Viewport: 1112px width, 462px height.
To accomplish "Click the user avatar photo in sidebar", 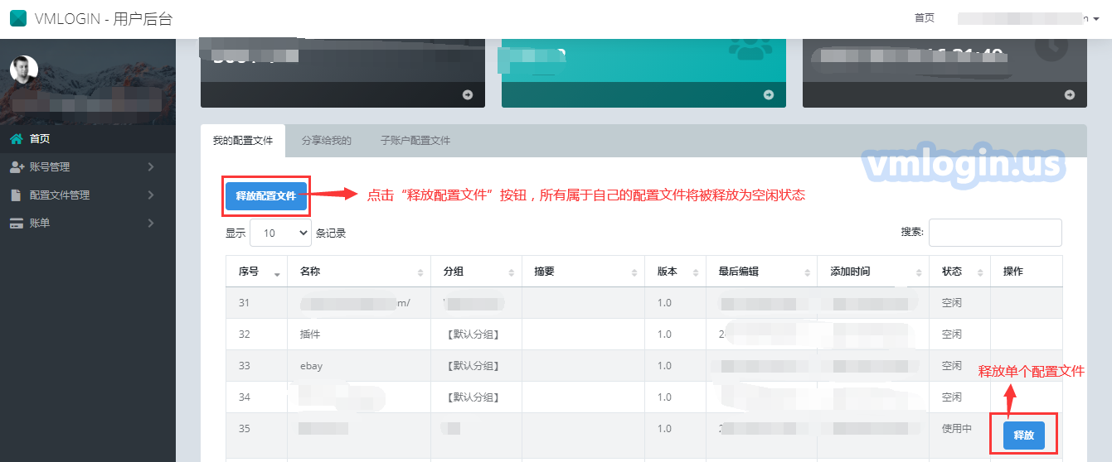I will [x=24, y=70].
